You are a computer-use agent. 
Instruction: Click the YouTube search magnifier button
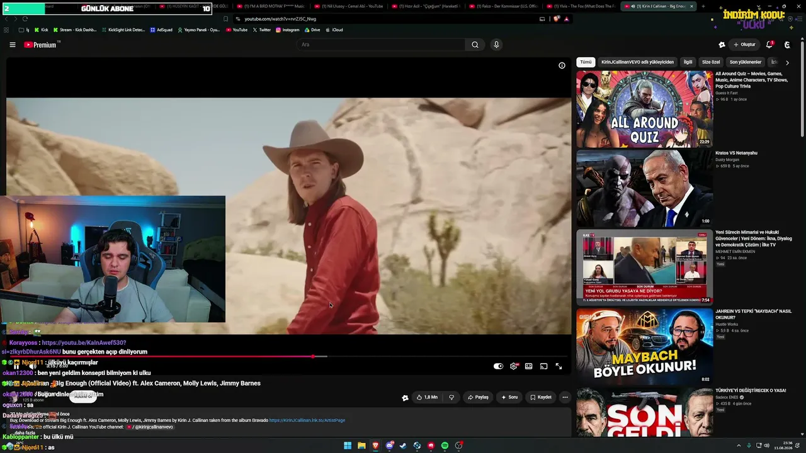tap(475, 45)
